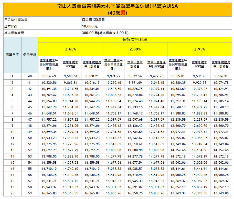
Task: Click cell value 10,220.56
Action: (49, 83)
